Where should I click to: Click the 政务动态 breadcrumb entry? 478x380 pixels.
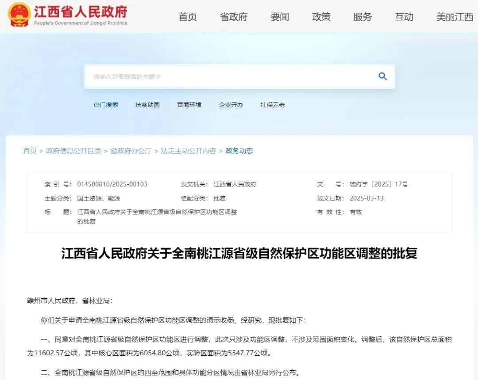239,151
